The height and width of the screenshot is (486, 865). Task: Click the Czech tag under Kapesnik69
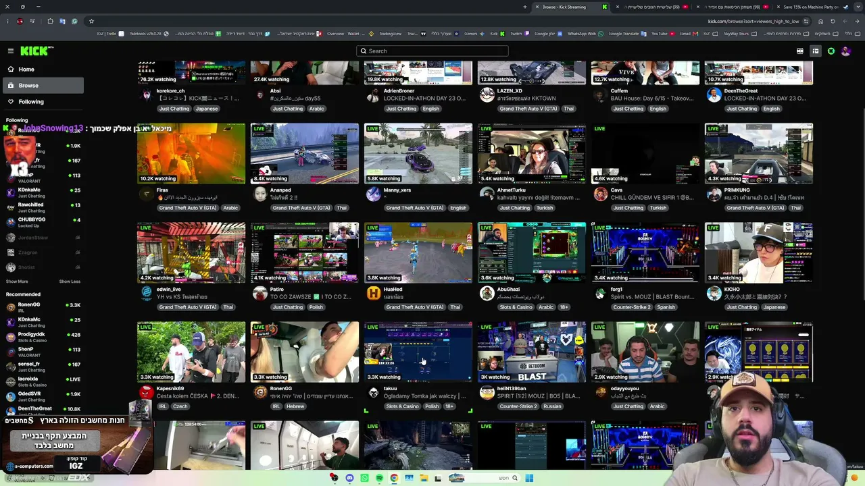(180, 406)
